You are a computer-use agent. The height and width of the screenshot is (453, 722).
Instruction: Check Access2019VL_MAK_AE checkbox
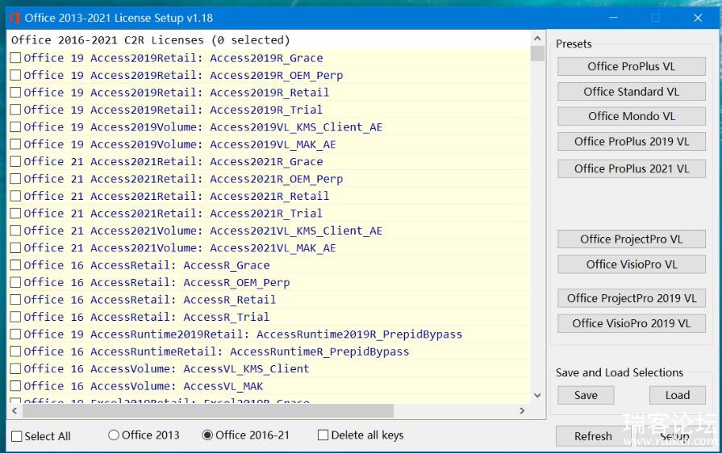15,144
